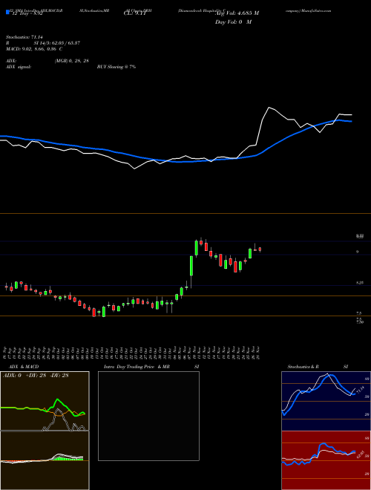Click the 'ADX: 0 +DY: 28 -DY: 28' header

click(x=36, y=376)
